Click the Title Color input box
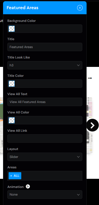The width and height of the screenshot is (99, 205). click(x=45, y=83)
